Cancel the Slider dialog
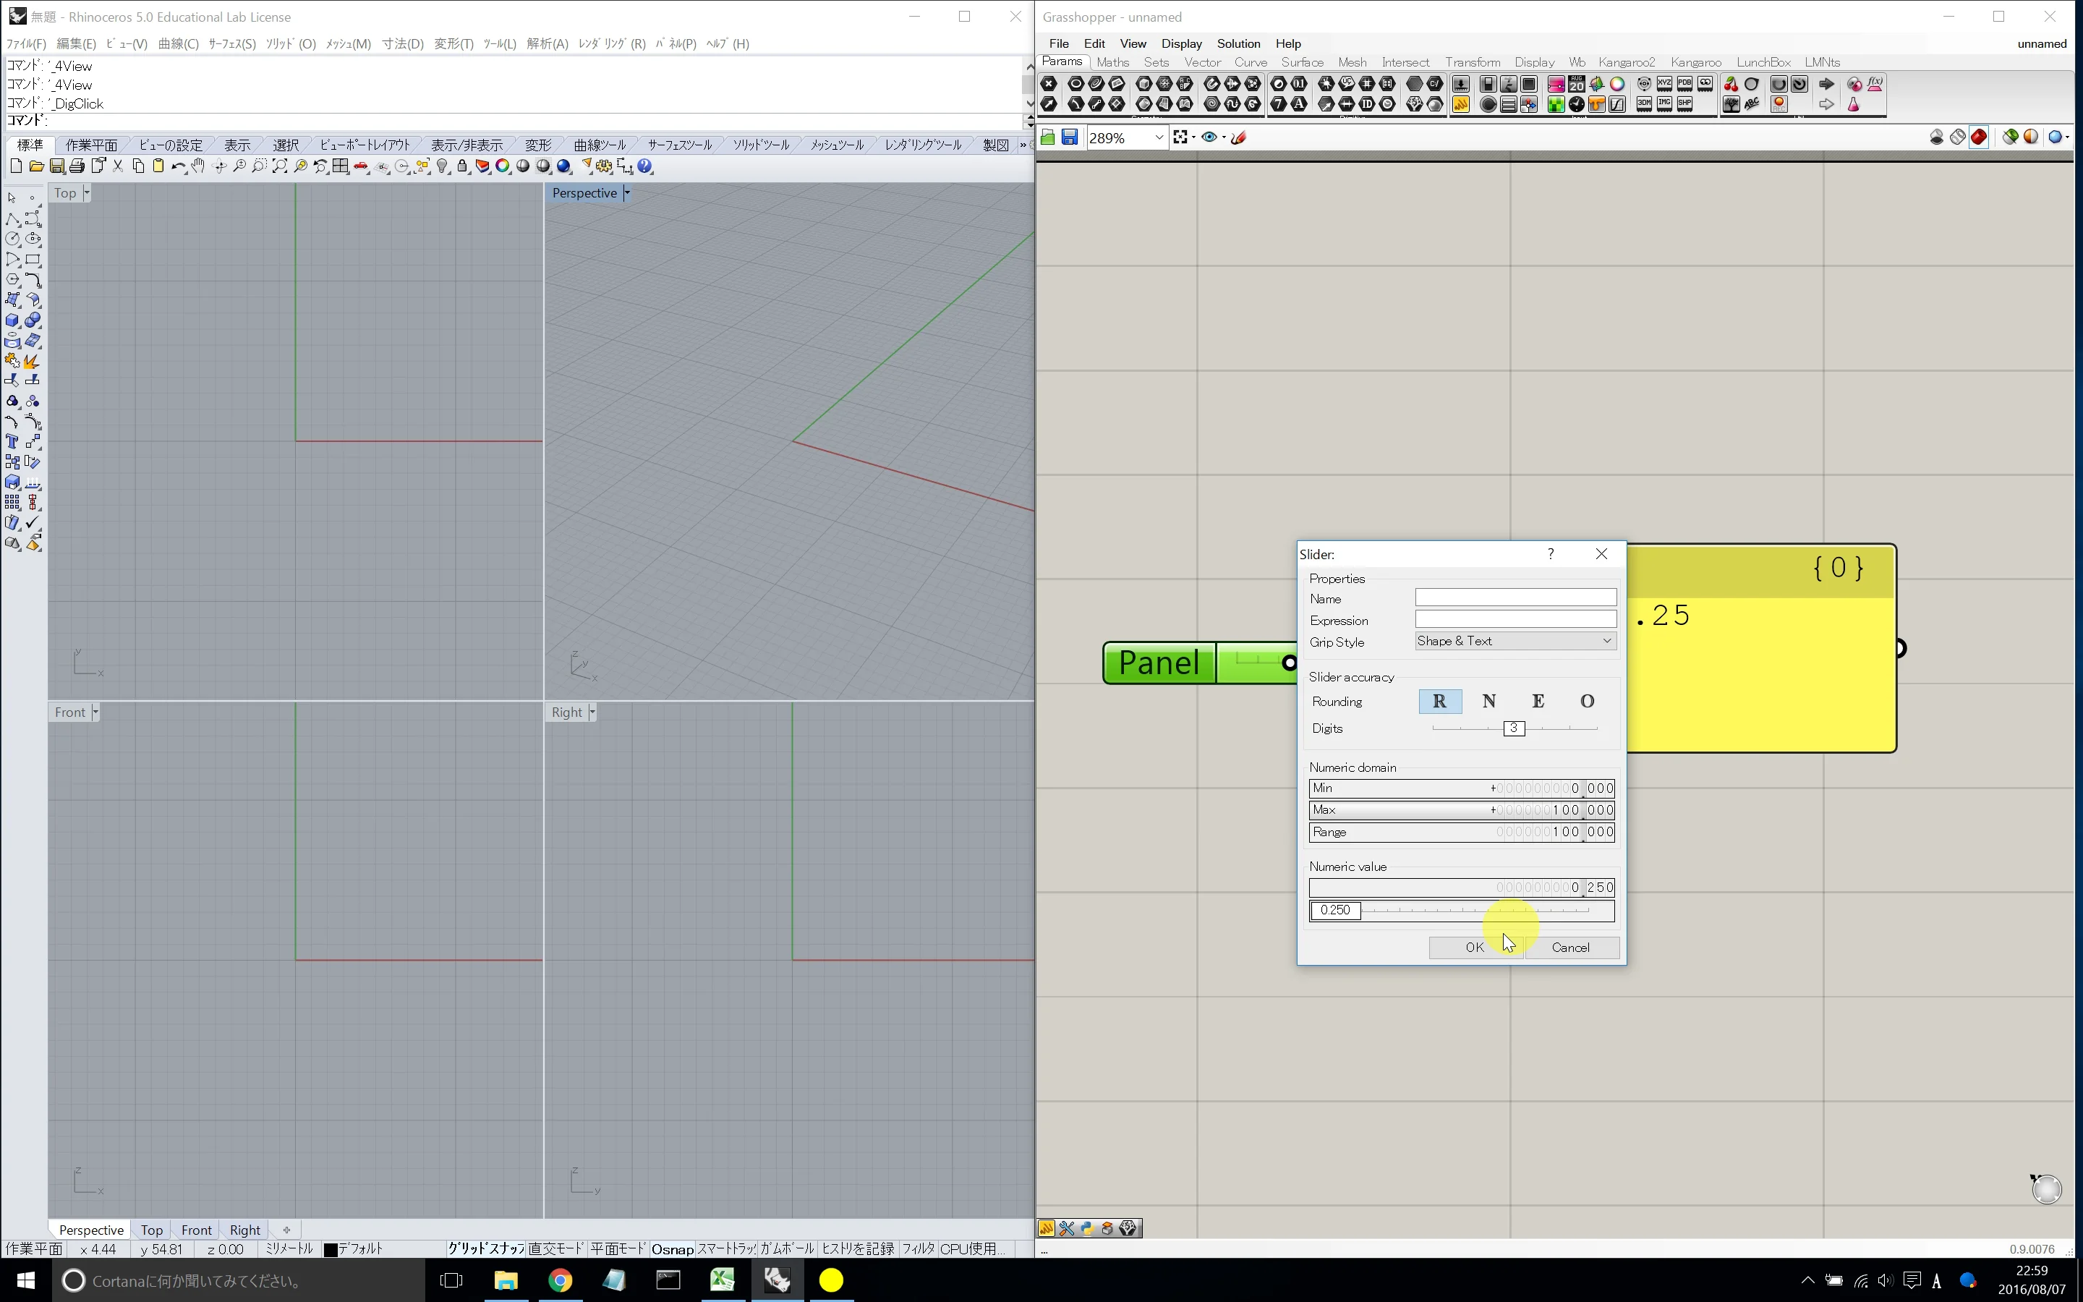This screenshot has height=1302, width=2083. pyautogui.click(x=1571, y=948)
